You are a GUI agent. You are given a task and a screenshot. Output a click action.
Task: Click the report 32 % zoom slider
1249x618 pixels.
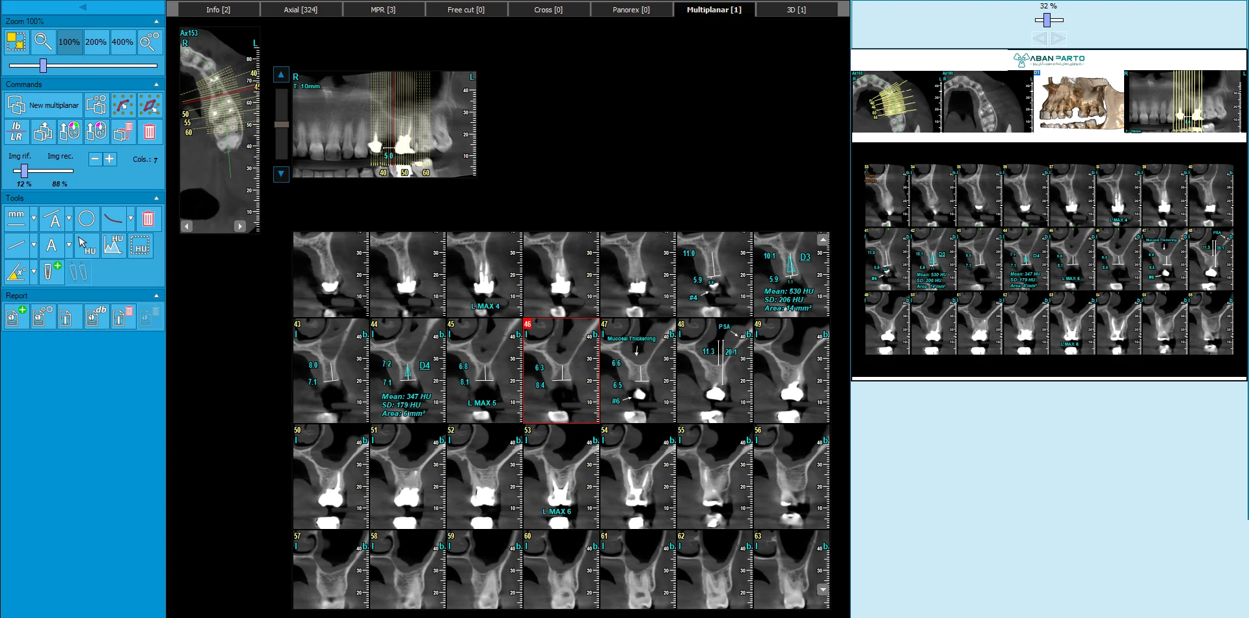pyautogui.click(x=1047, y=20)
